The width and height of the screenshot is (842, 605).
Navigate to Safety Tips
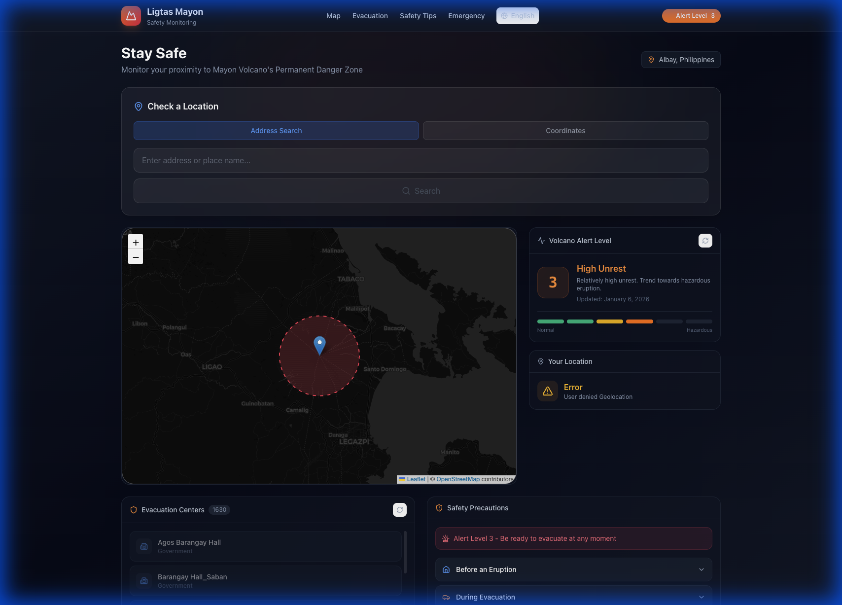[418, 15]
